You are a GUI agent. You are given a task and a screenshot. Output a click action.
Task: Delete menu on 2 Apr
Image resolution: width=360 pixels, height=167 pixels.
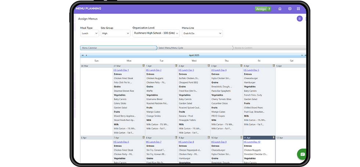[209, 65]
